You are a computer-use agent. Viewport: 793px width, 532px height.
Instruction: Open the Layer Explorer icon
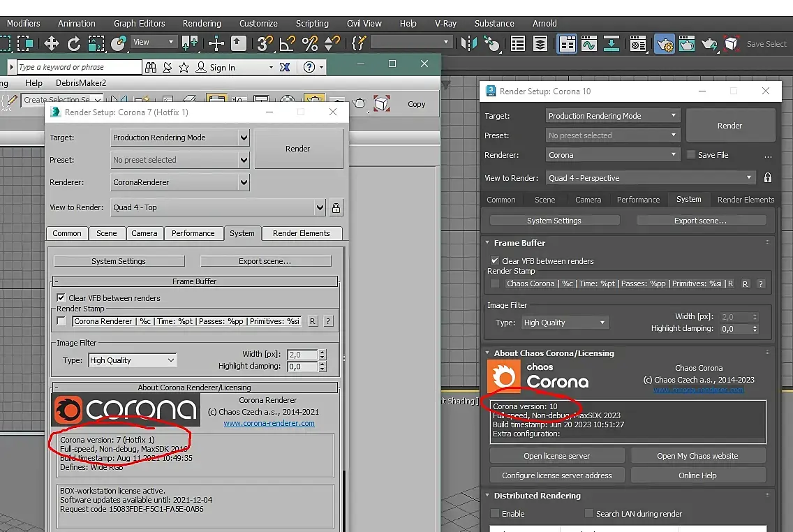(540, 43)
